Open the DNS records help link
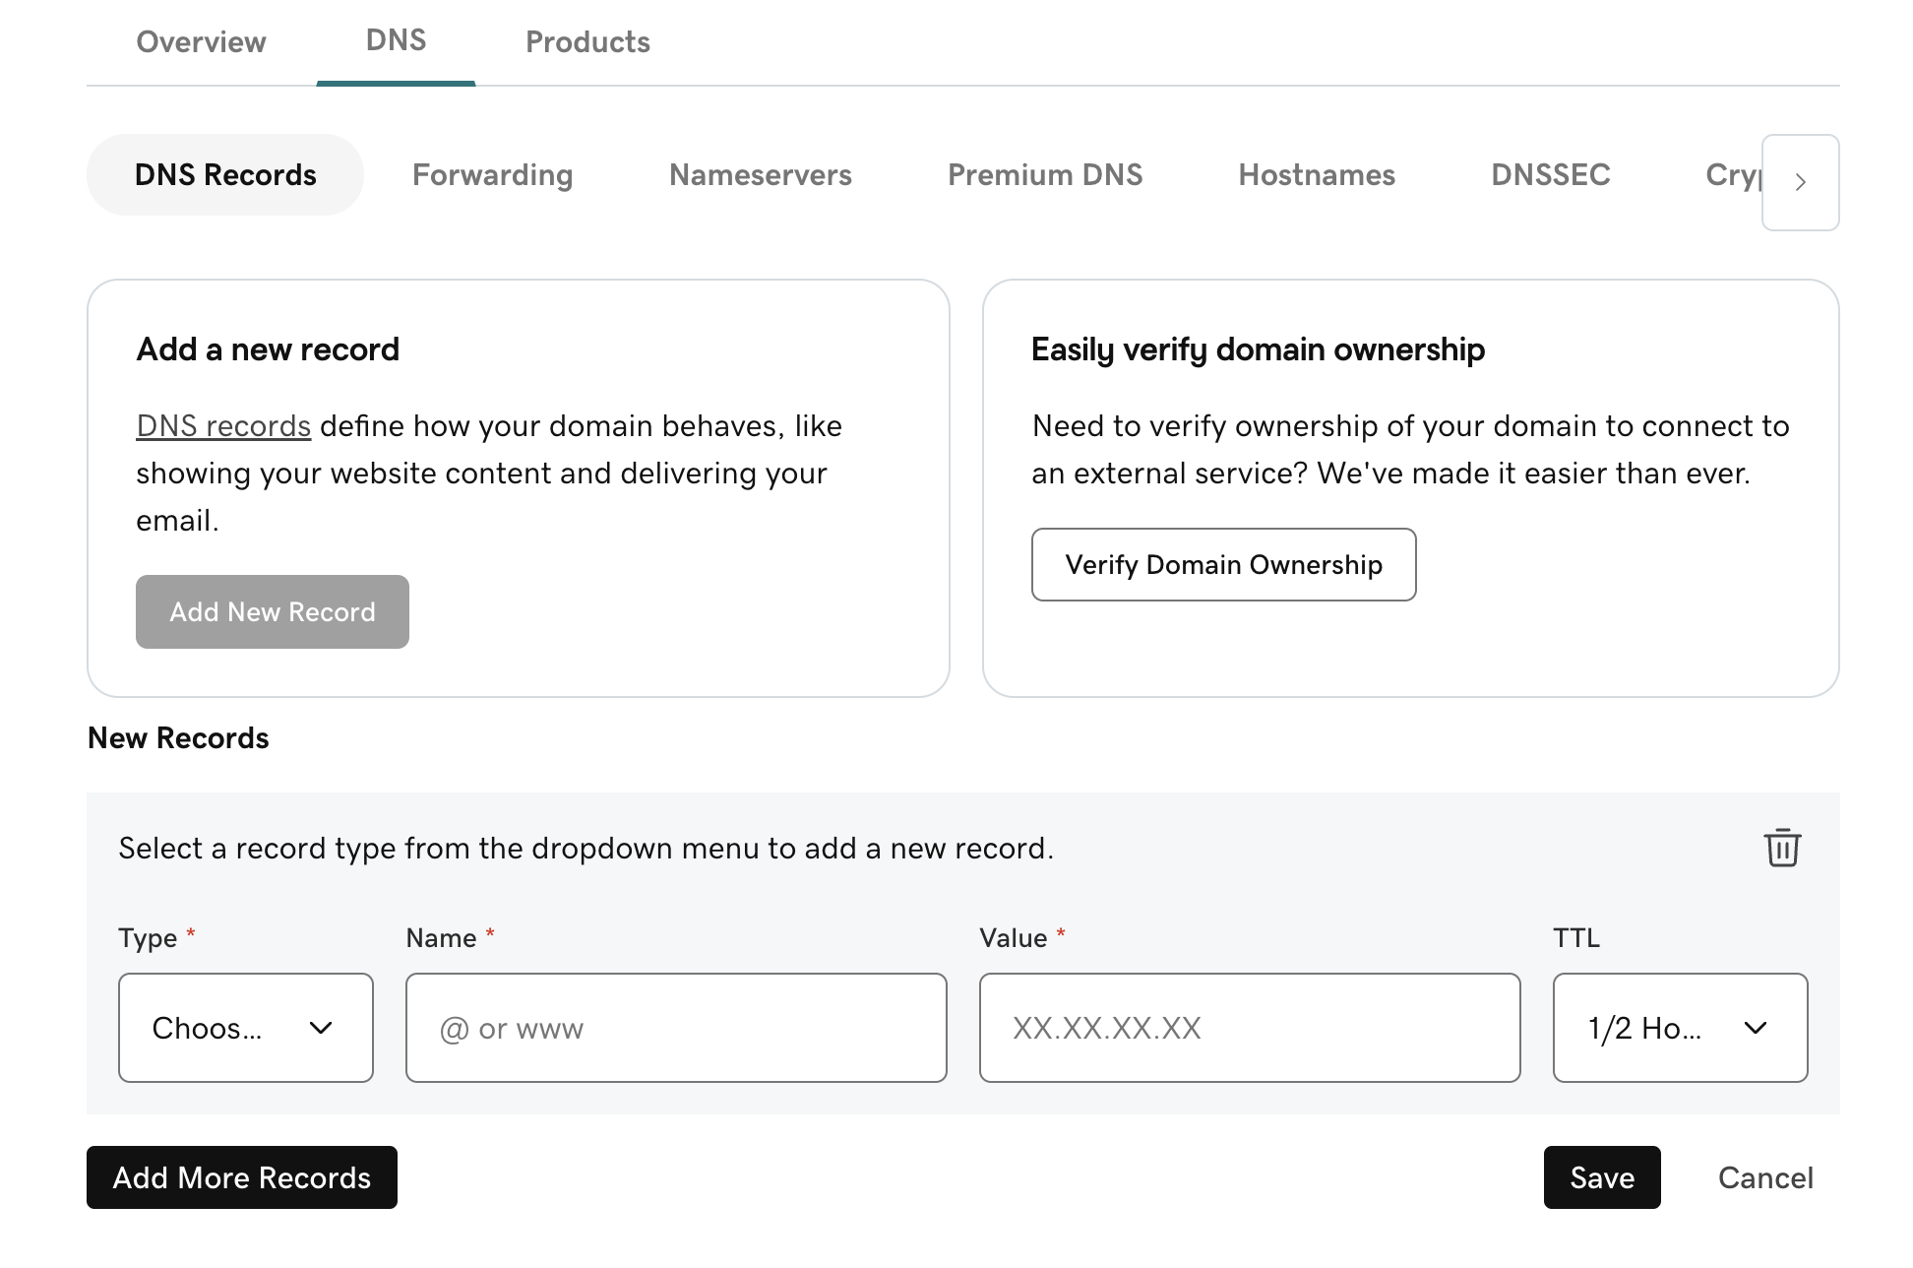 [222, 425]
